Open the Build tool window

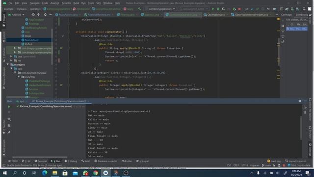point(85,161)
